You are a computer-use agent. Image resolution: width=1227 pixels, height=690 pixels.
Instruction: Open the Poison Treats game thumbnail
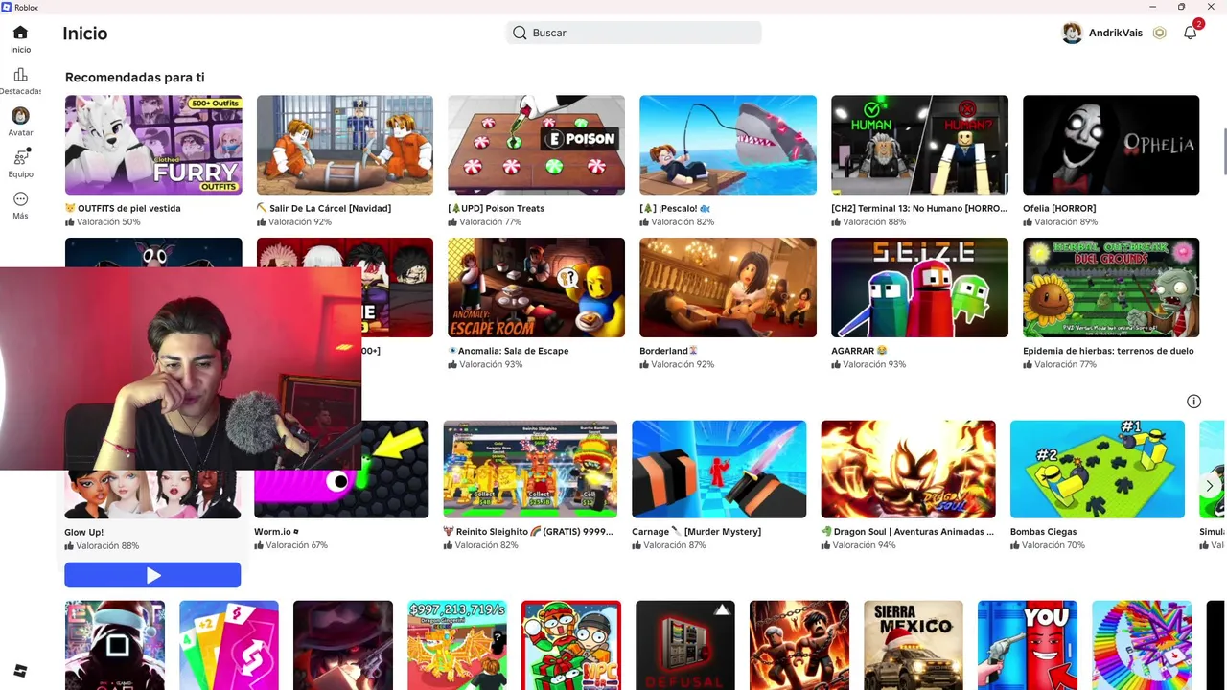pos(536,145)
